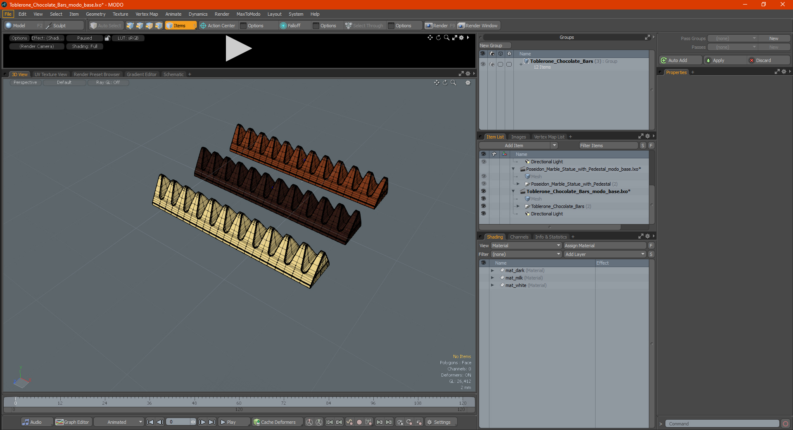Click the record keyframe circle icon
This screenshot has height=430, width=793.
pos(359,422)
